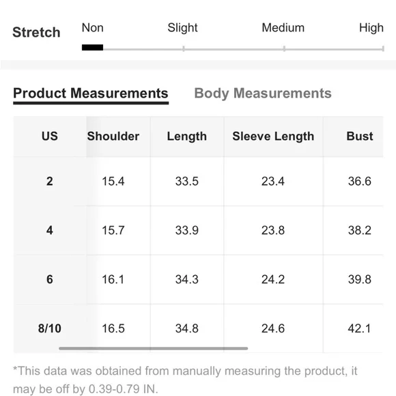Click the 15.4 shoulder measurement cell
396x396 pixels.
(113, 182)
